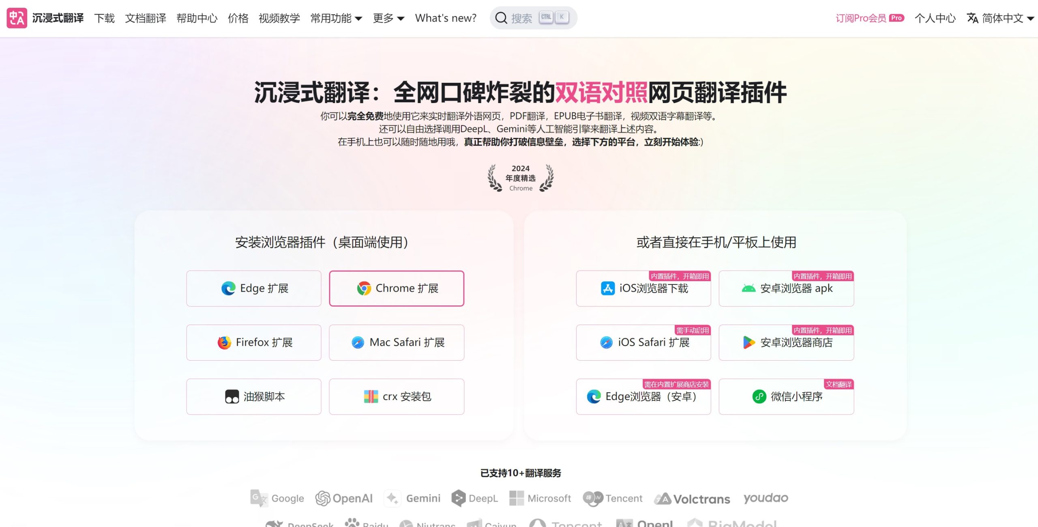
Task: Click the 油猴脚本 Tampermonkey option
Action: (x=254, y=396)
